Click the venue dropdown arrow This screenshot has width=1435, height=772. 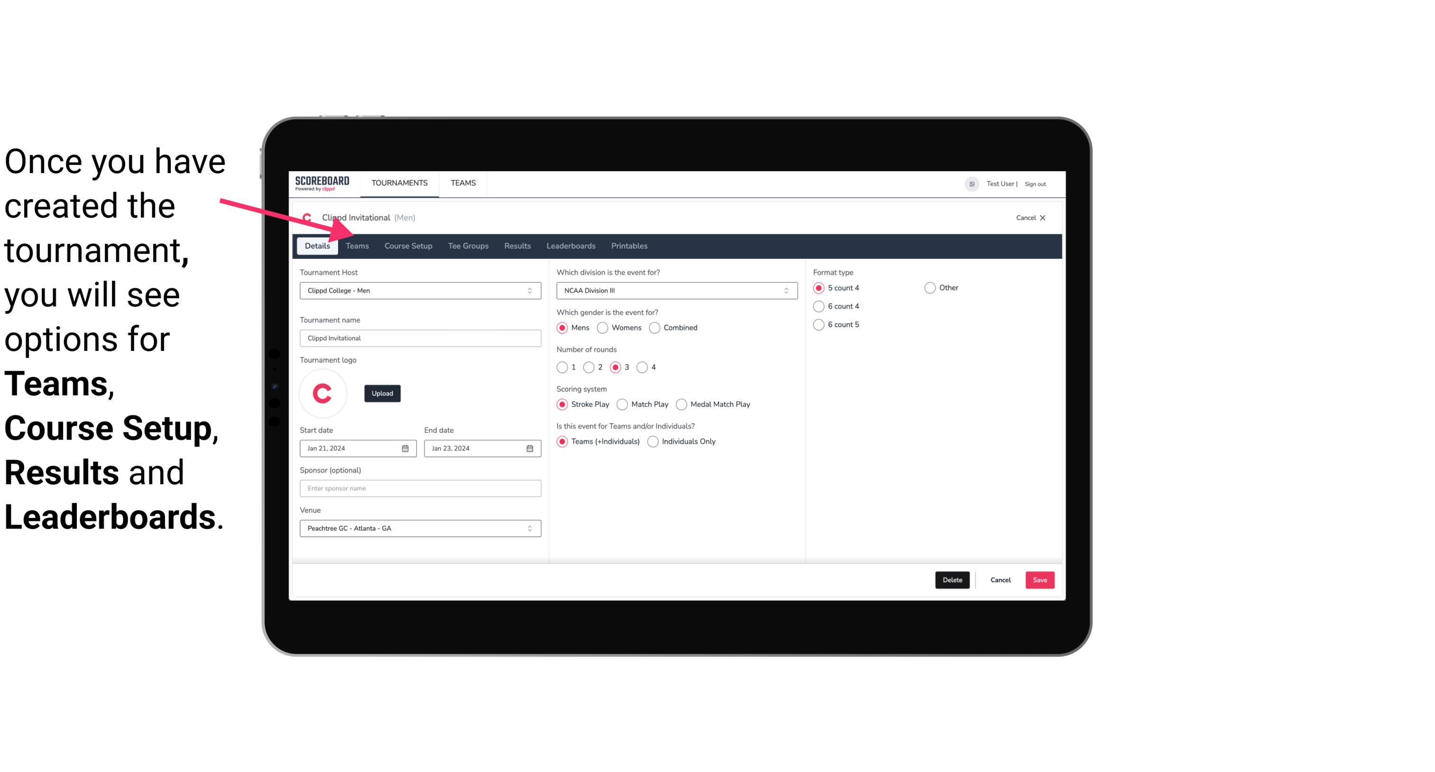[531, 528]
